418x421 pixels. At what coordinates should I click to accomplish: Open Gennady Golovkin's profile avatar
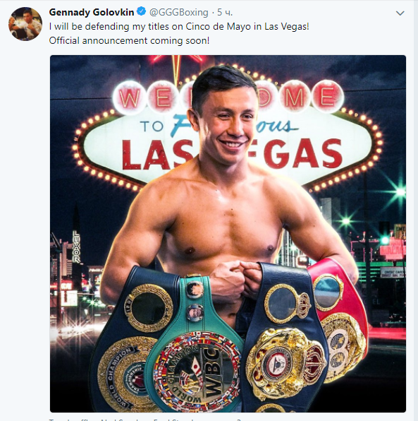pyautogui.click(x=25, y=24)
